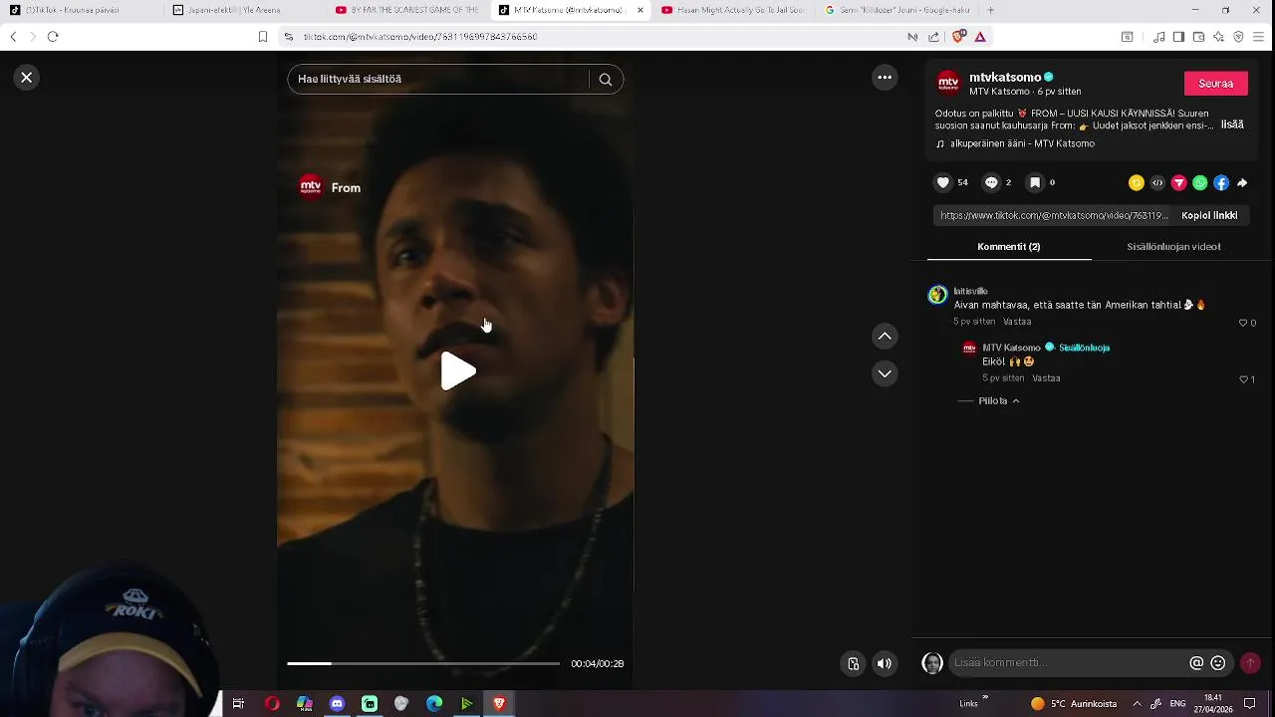Open the weather widget 5°C Aurinkoista

tap(1074, 703)
